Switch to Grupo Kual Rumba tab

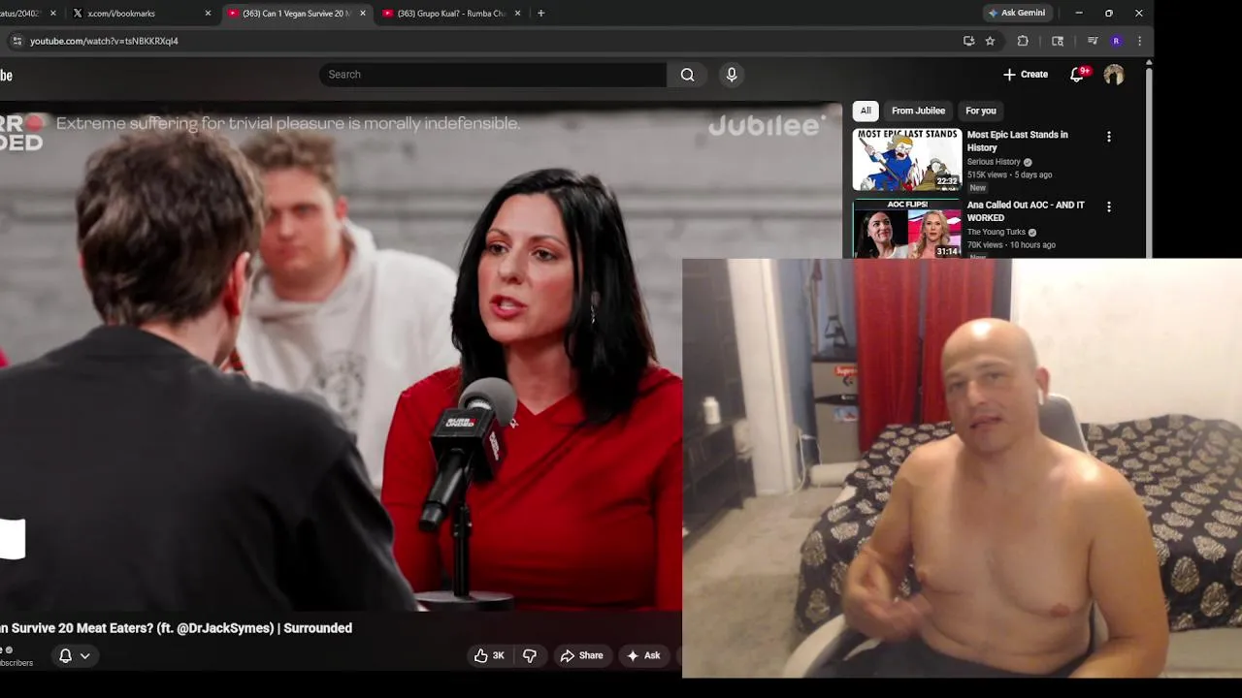coord(452,14)
